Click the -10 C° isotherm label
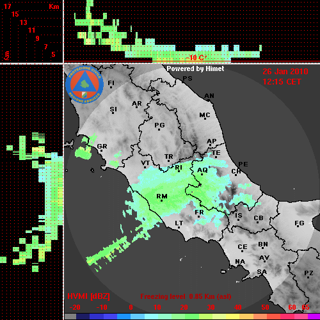 click(x=196, y=58)
